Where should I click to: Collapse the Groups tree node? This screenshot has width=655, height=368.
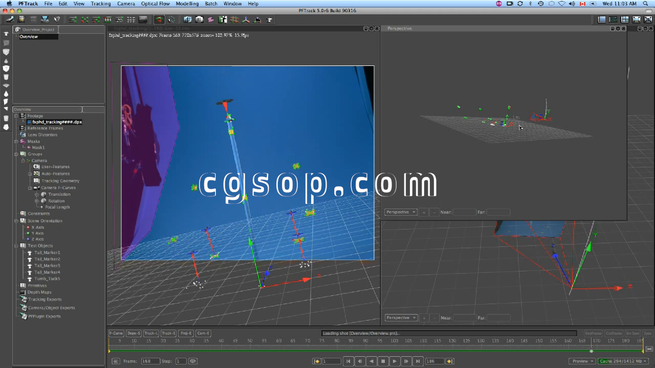(16, 154)
